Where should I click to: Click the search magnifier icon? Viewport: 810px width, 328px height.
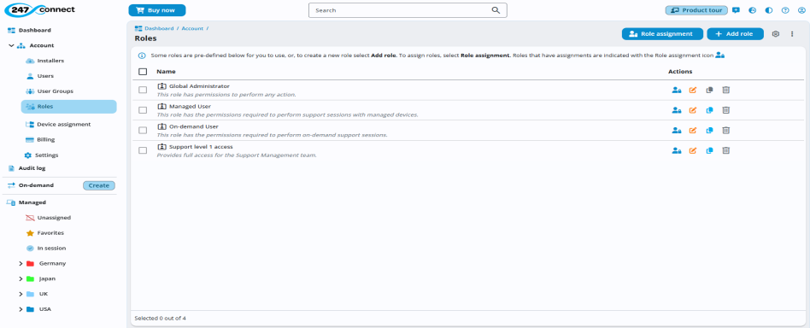[x=496, y=10]
